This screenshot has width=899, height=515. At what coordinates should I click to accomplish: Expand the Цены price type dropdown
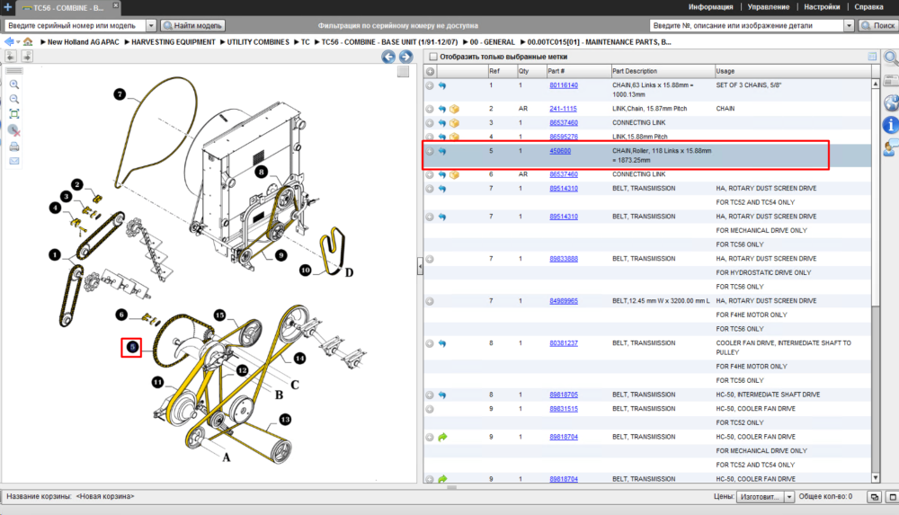789,497
